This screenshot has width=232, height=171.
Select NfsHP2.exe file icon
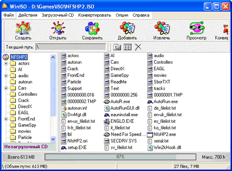pos(150,134)
